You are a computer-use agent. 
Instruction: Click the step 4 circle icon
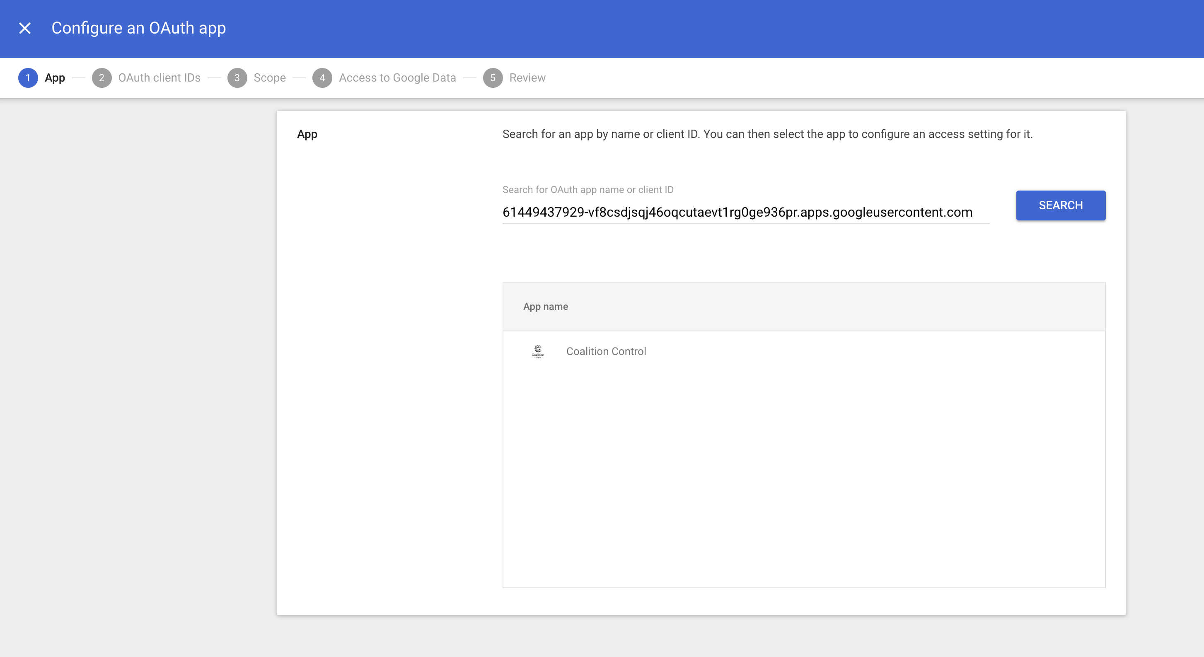coord(322,78)
